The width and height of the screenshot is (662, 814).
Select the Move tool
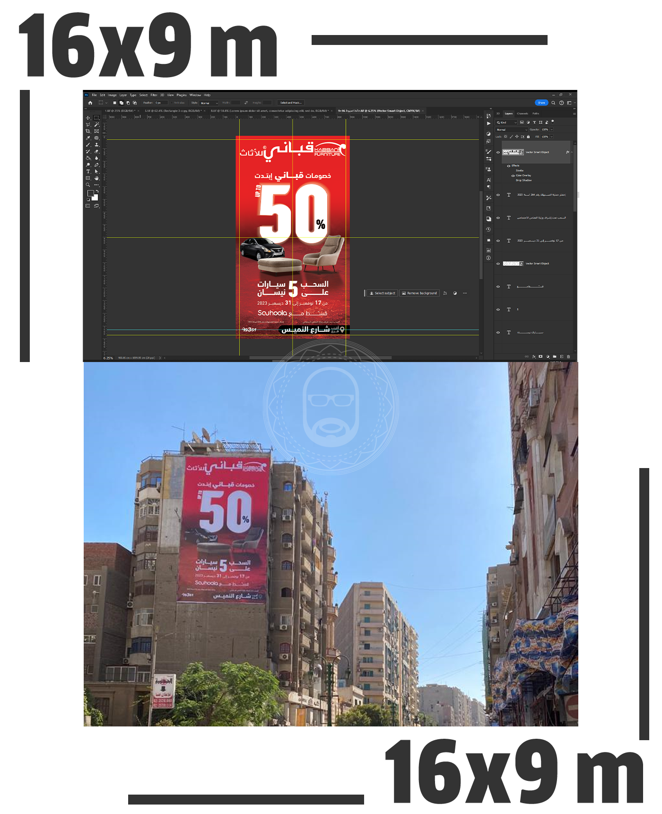88,118
